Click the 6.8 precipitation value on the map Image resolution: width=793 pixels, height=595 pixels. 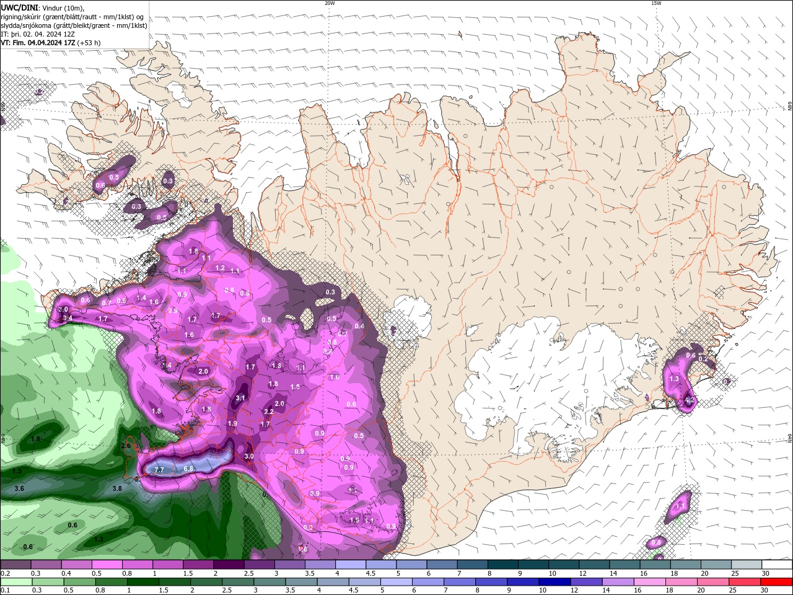tap(189, 469)
